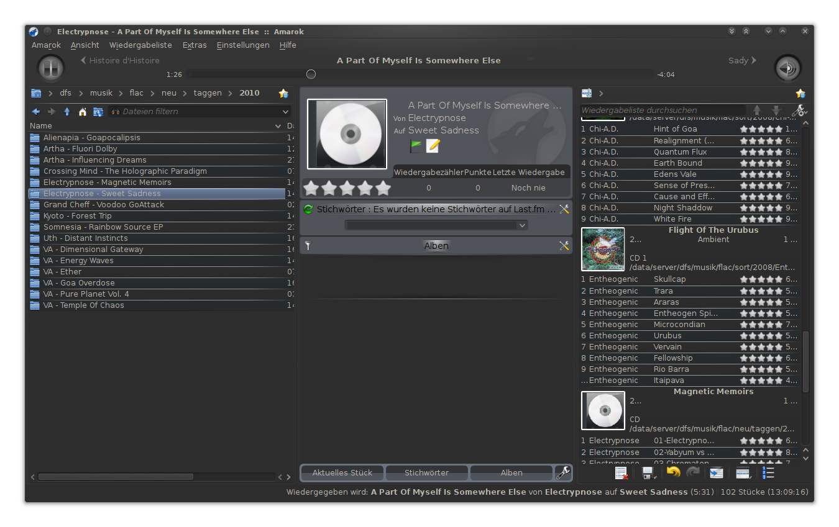Image resolution: width=839 pixels, height=527 pixels.
Task: Click the Wiedergabeliste durchsuchen search field
Action: pyautogui.click(x=663, y=110)
